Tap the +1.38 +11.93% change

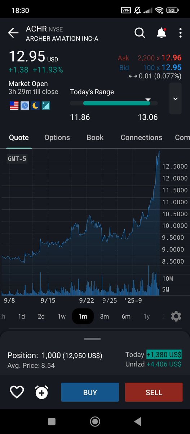pos(36,70)
